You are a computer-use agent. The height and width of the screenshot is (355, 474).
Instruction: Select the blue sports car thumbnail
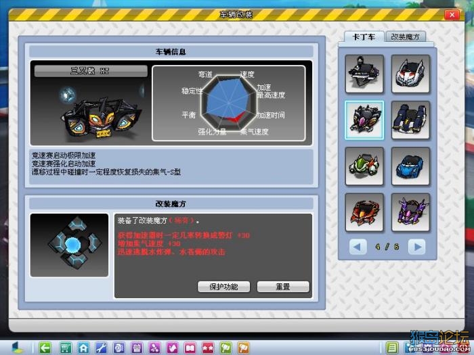click(410, 166)
